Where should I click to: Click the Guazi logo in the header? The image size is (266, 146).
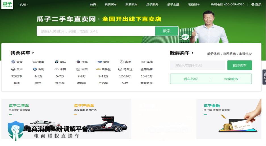click(x=7, y=5)
